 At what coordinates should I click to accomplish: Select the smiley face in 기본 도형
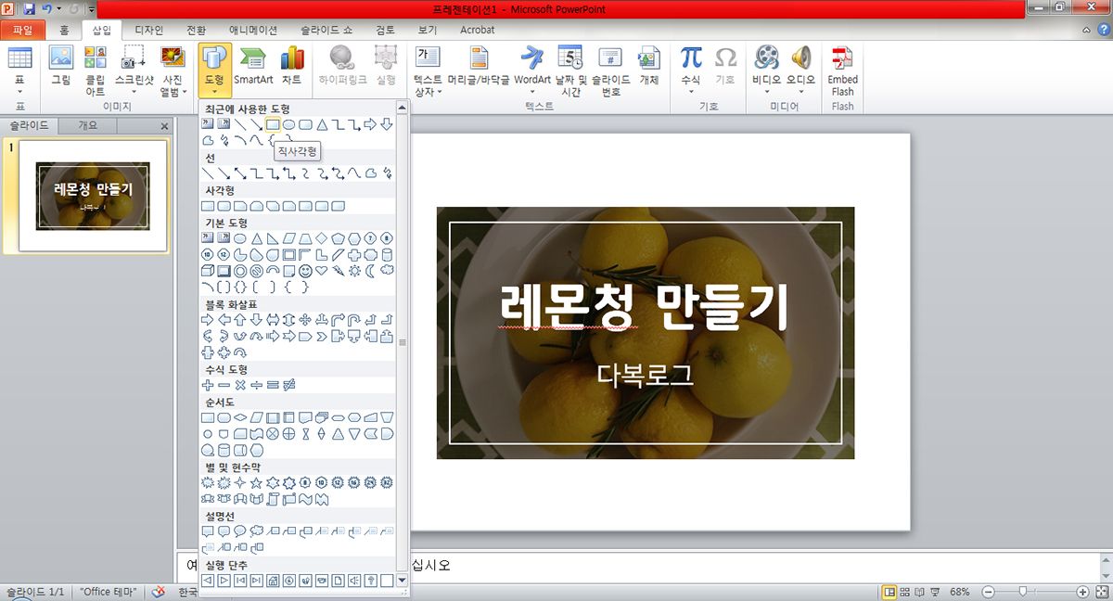305,271
